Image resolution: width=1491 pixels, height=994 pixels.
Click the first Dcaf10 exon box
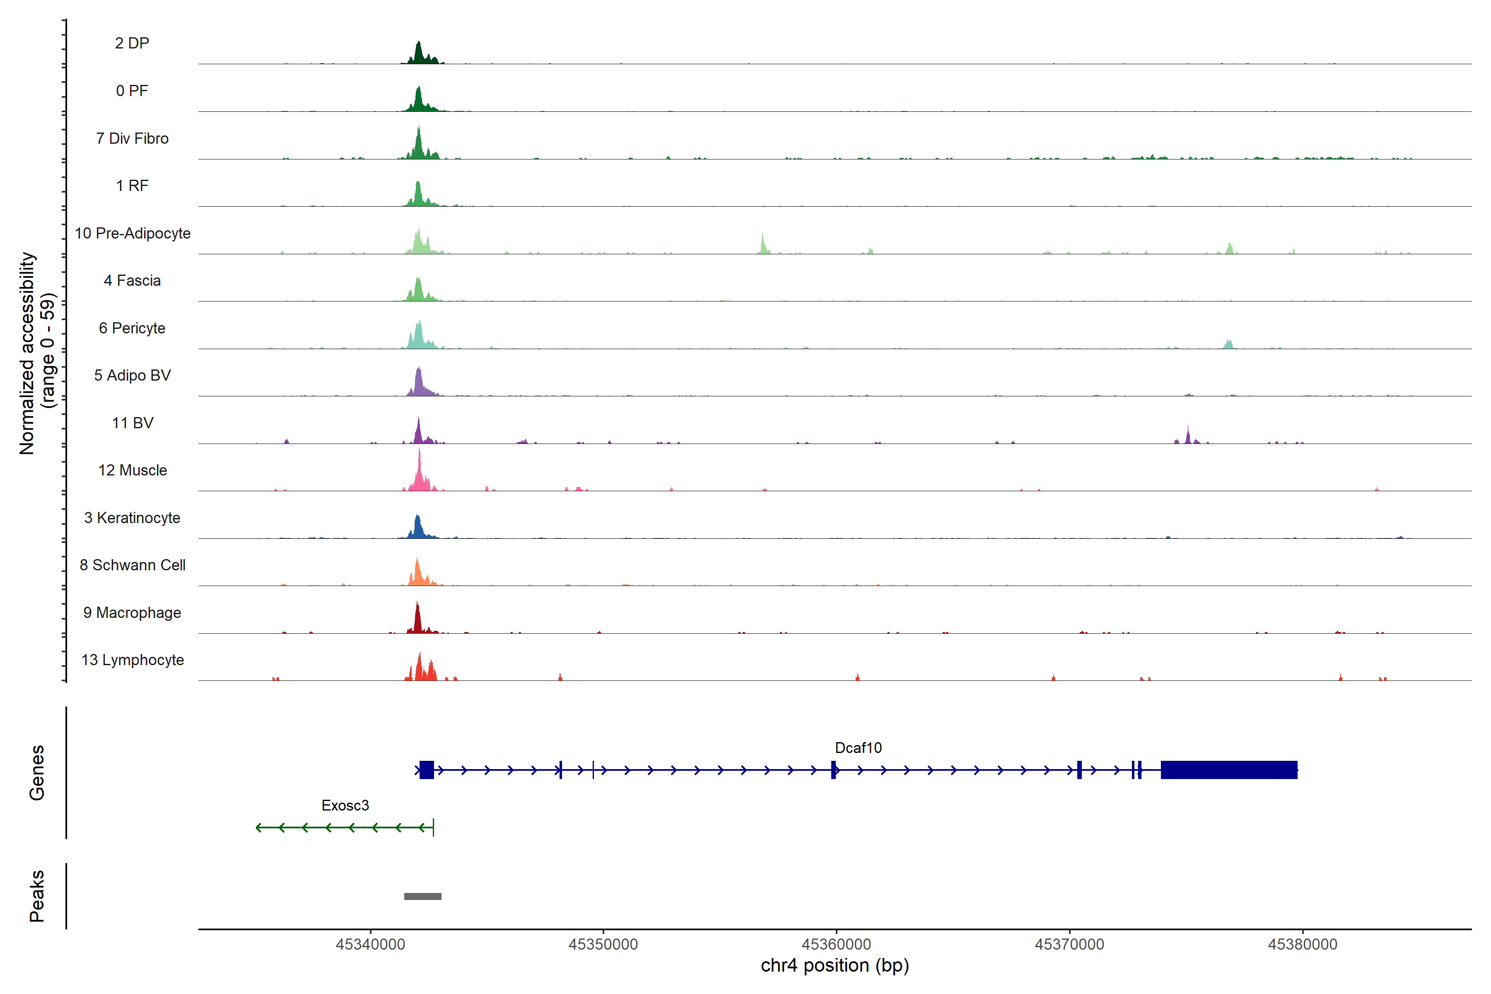pyautogui.click(x=427, y=770)
